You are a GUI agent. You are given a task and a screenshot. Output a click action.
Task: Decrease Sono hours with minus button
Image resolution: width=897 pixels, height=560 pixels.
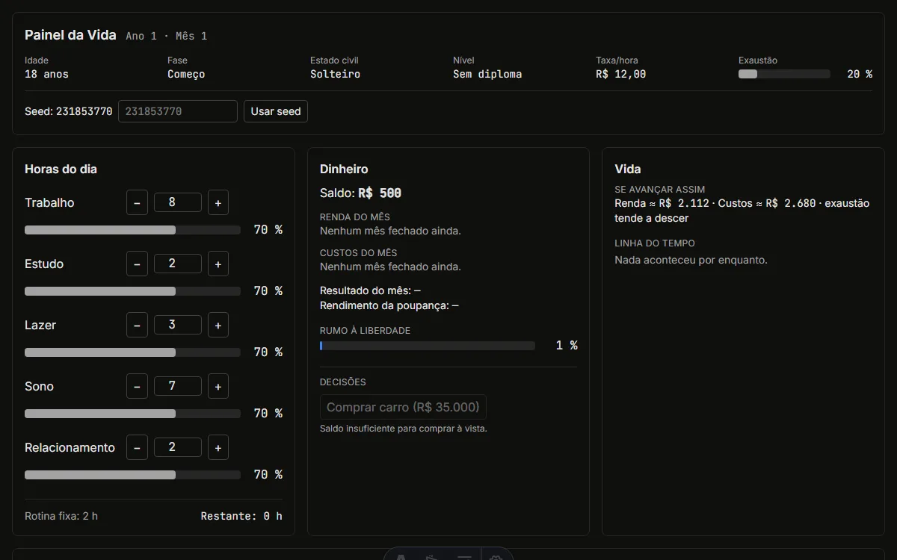(x=137, y=386)
